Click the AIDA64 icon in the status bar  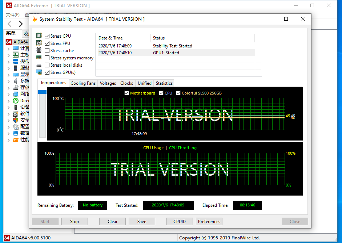coord(7,238)
